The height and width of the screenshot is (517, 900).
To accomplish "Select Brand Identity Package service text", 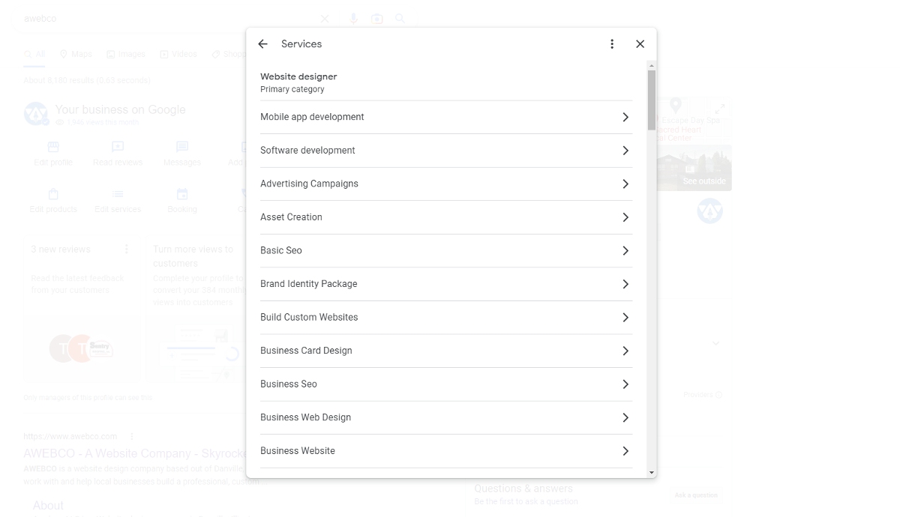I will pyautogui.click(x=308, y=284).
